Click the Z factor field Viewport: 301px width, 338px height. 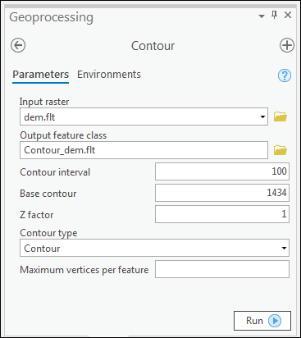[x=222, y=214]
